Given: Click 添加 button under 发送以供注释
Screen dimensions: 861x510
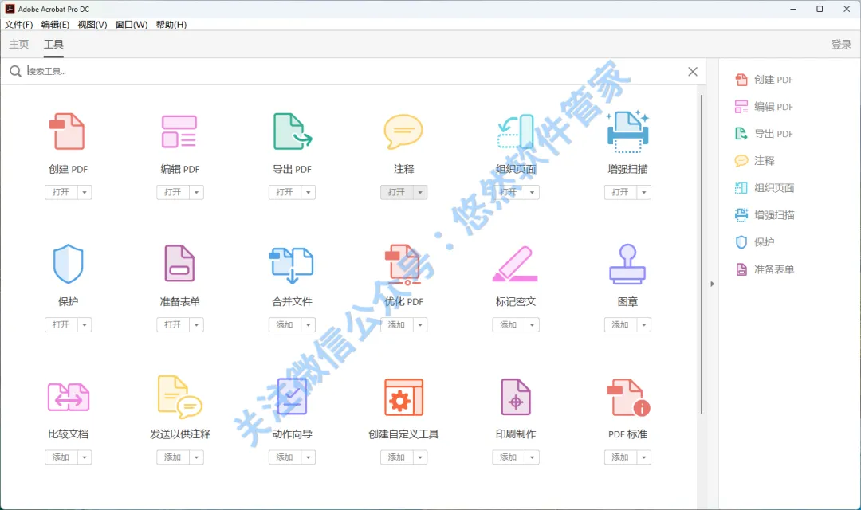Looking at the screenshot, I should (x=173, y=457).
